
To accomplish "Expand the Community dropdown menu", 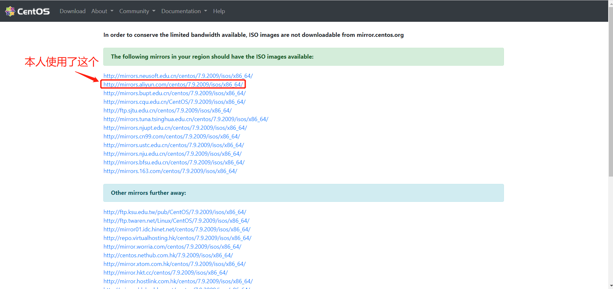I will click(x=137, y=11).
